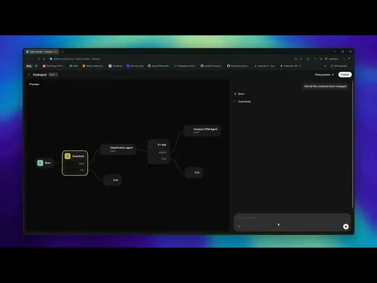Open the Preparation Hub bookmark
Screen dimensions: 377x283
pyautogui.click(x=185, y=66)
